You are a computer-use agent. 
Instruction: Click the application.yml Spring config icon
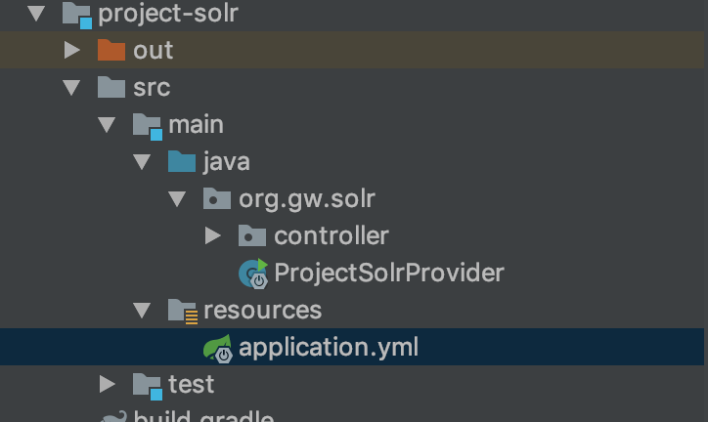(218, 348)
